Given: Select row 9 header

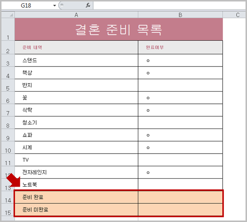Looking at the screenshot, I should coord(8,135).
